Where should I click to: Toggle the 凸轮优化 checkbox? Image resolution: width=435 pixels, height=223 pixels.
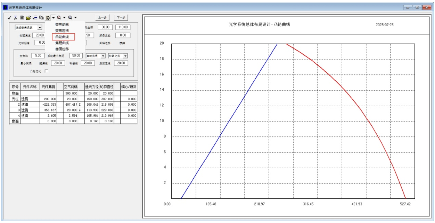46,71
